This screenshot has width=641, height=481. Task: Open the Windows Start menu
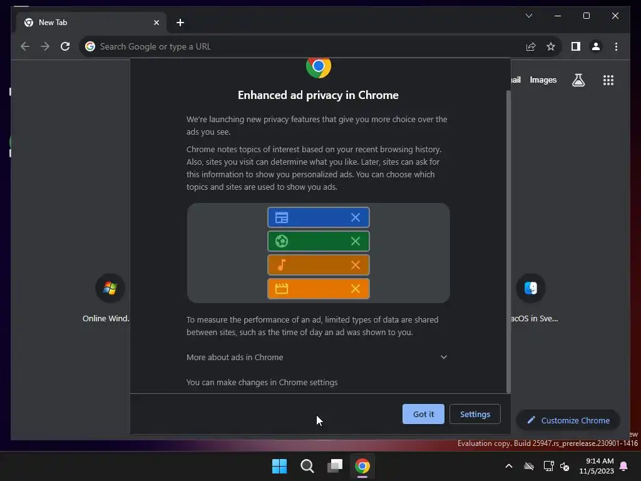(x=280, y=466)
